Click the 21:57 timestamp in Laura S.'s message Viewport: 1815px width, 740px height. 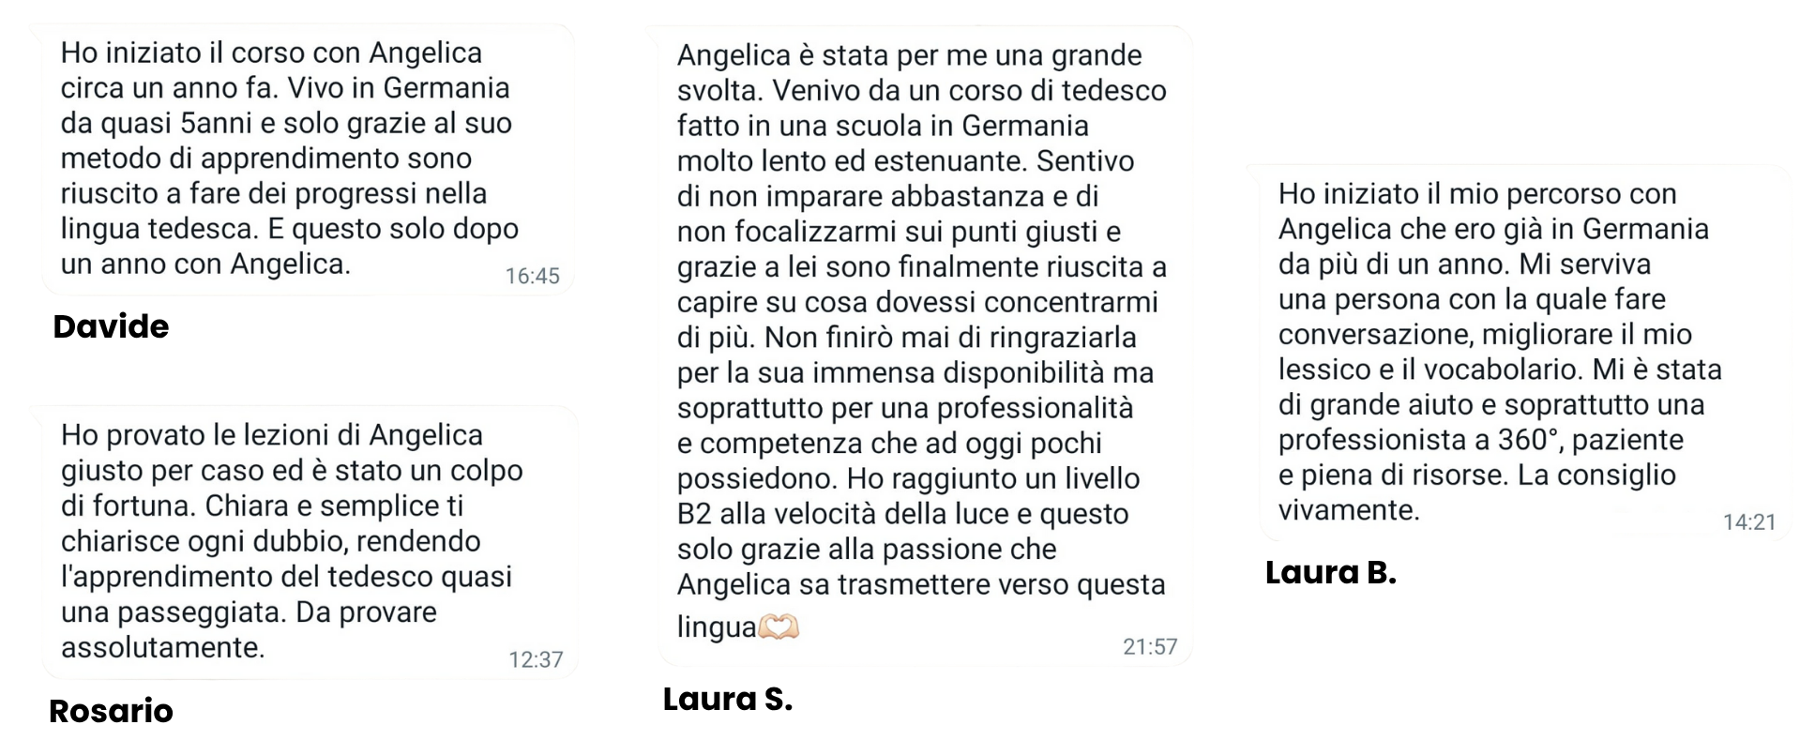[1150, 646]
